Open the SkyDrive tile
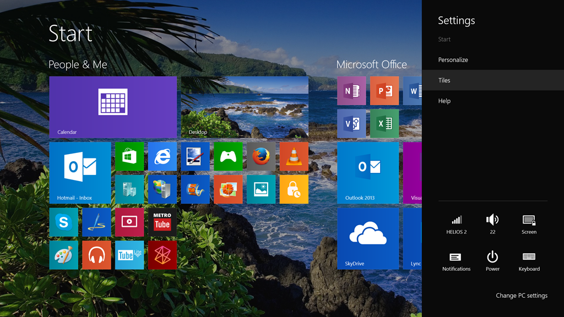The height and width of the screenshot is (317, 564). tap(368, 239)
